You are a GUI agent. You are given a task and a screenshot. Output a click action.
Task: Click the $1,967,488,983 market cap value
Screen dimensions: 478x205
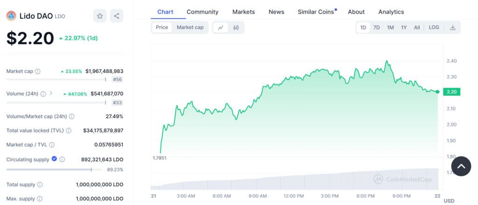coord(104,71)
